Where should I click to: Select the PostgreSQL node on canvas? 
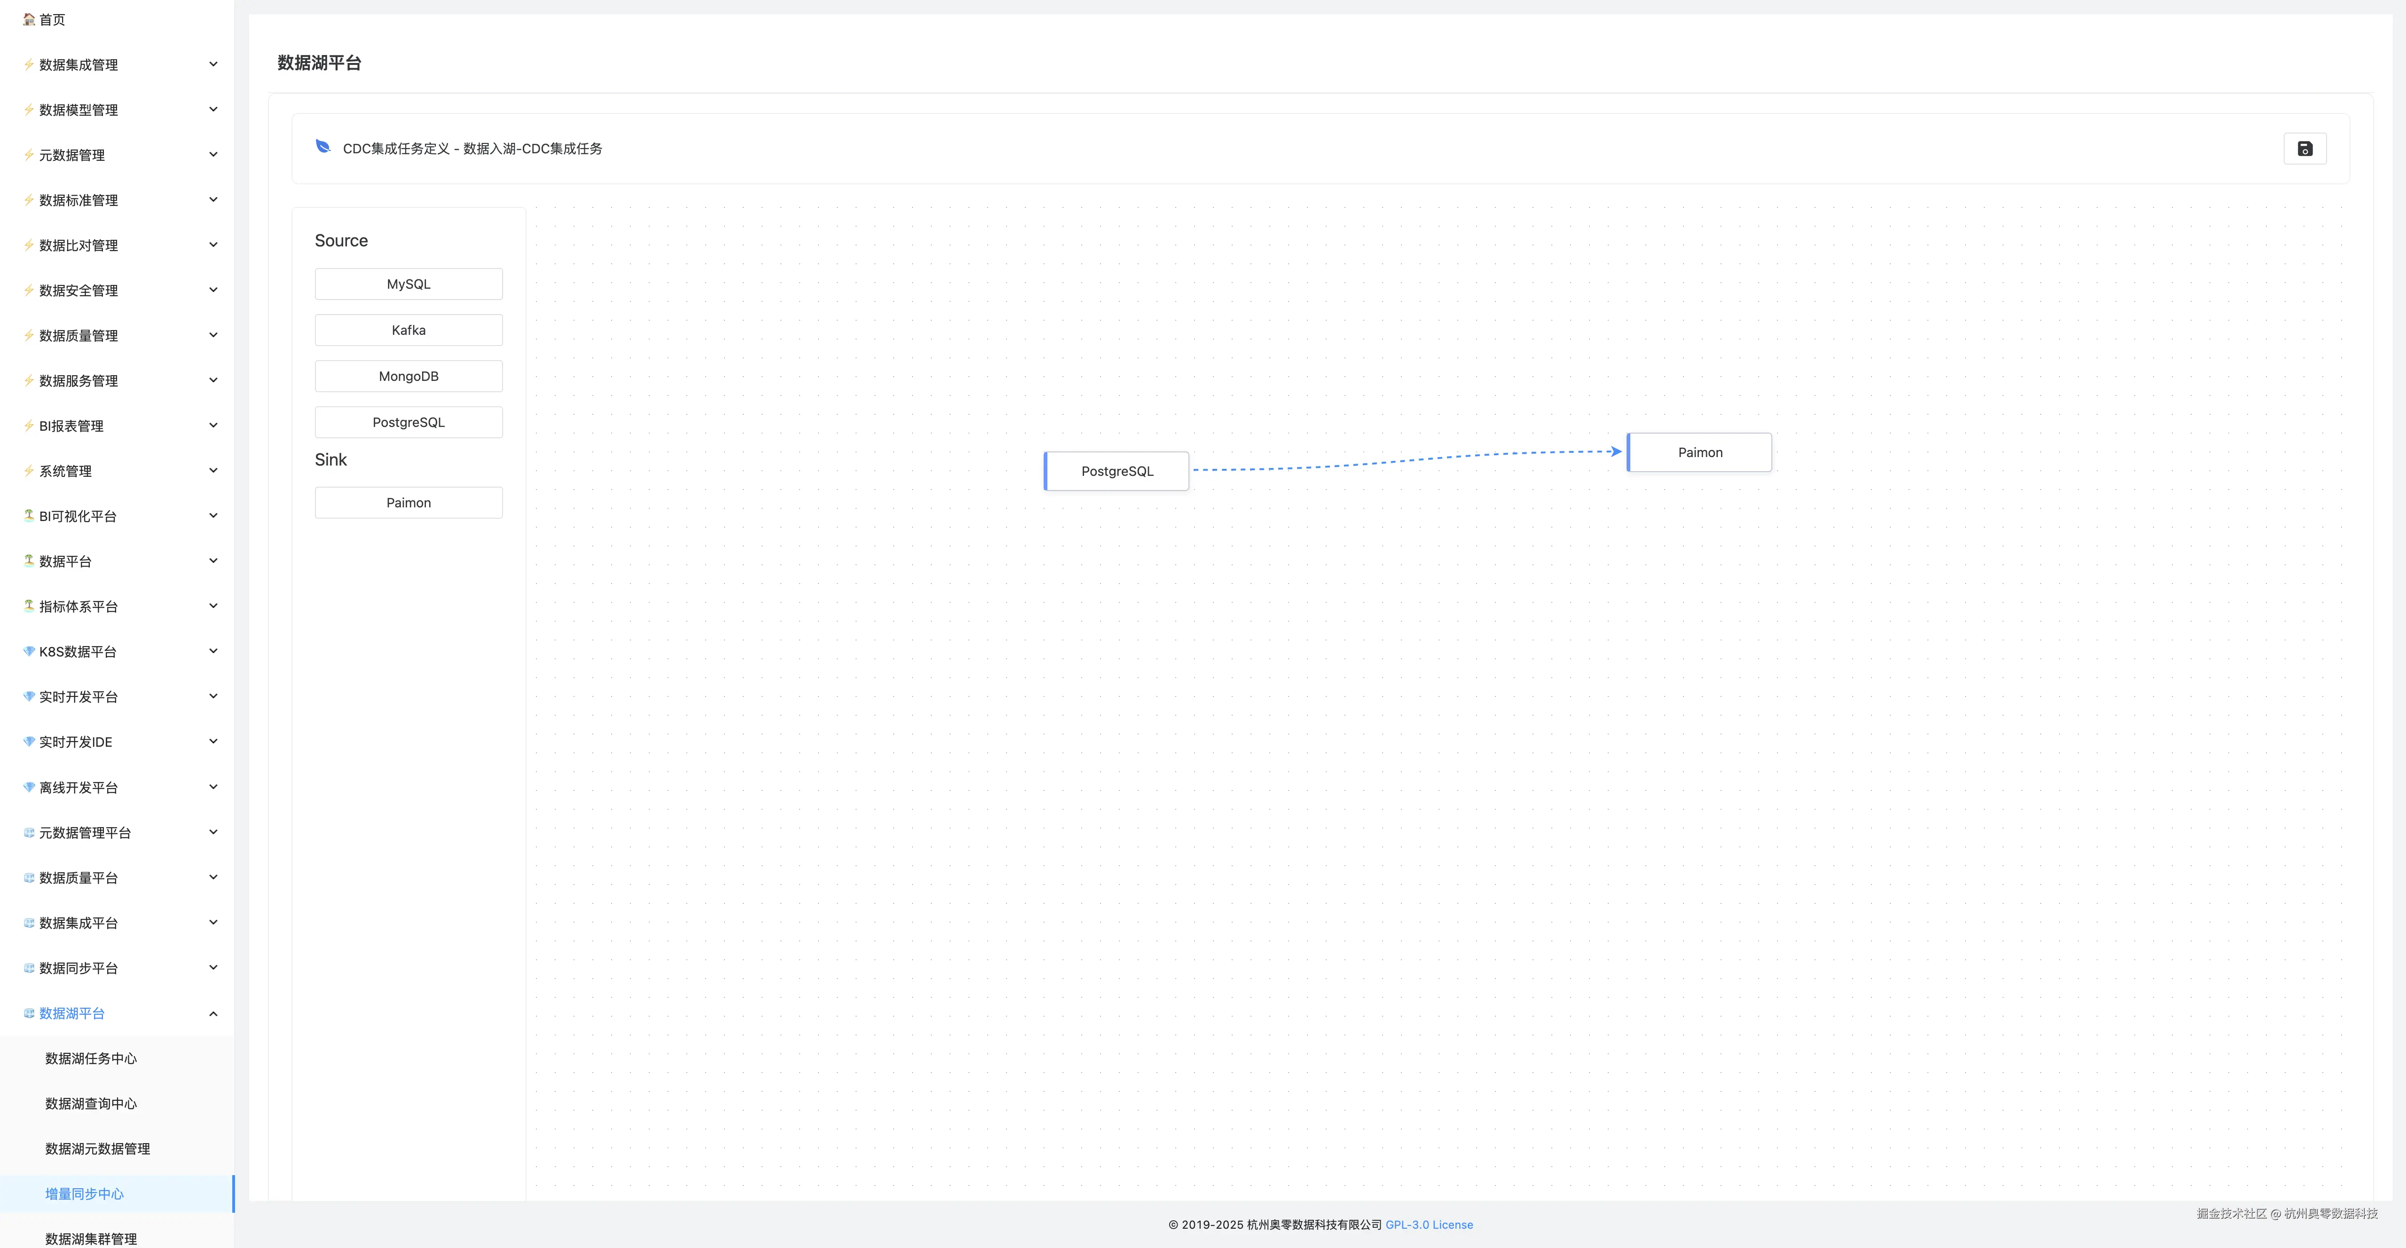click(x=1117, y=471)
